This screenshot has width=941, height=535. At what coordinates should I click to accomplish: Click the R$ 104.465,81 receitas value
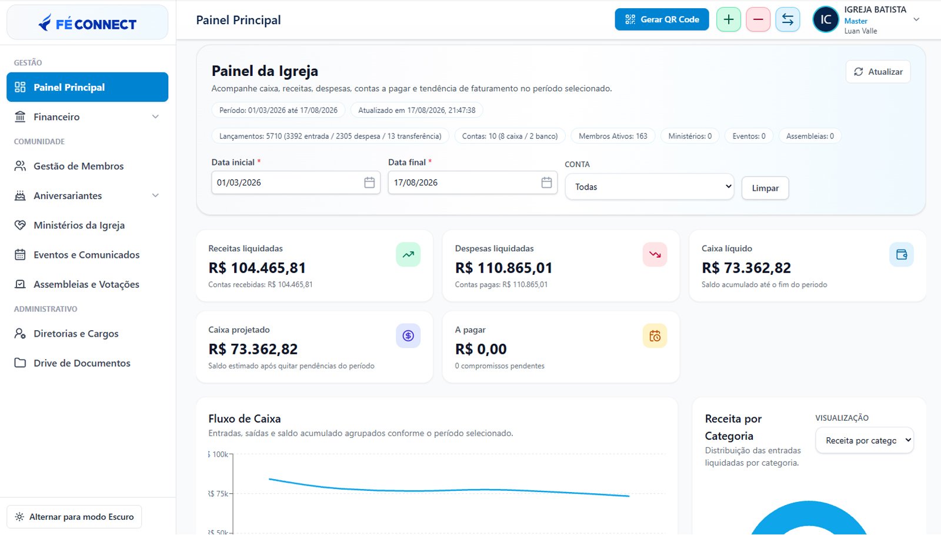coord(257,268)
